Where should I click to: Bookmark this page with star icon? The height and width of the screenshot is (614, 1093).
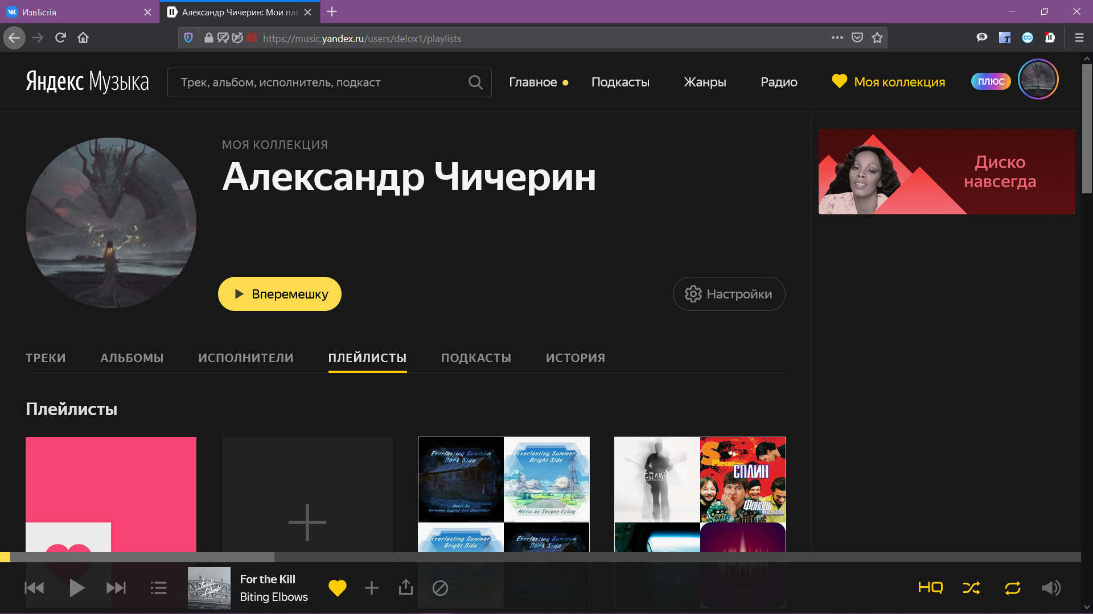coord(877,38)
